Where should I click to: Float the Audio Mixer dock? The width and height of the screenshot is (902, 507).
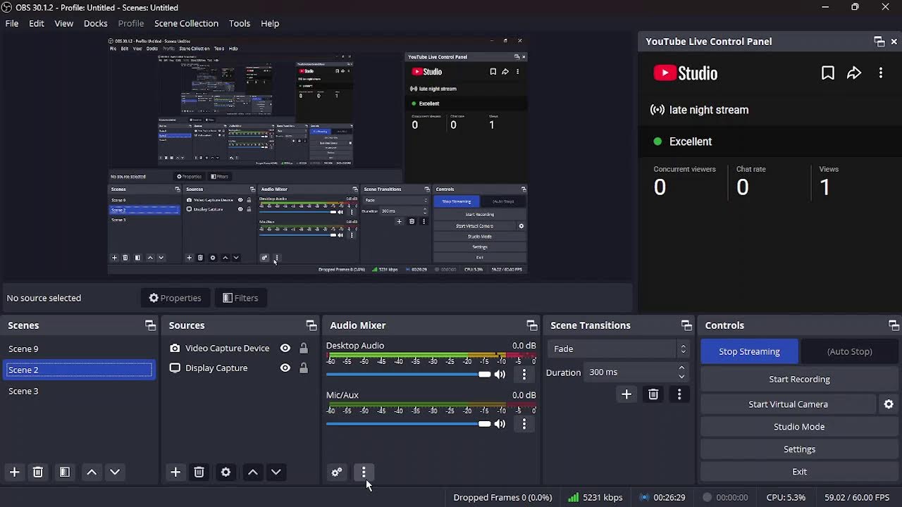[x=532, y=325]
